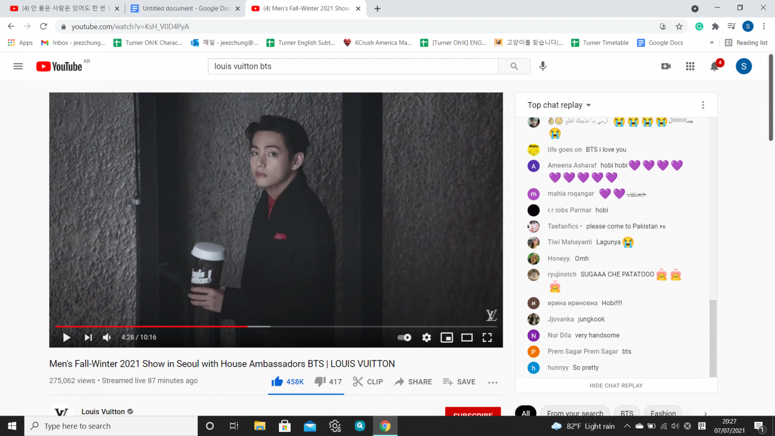775x436 pixels.
Task: Hide the chat replay
Action: 616,386
